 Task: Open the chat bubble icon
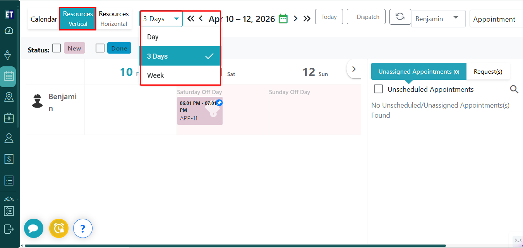pos(34,228)
